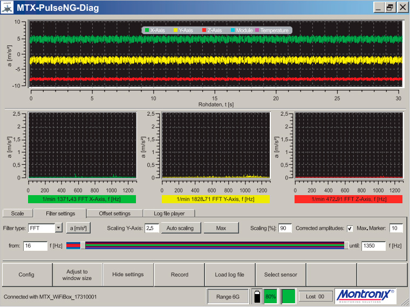The width and height of the screenshot is (410, 307).
Task: Uncheck the Corrected amplitudes checkbox
Action: coord(350,228)
